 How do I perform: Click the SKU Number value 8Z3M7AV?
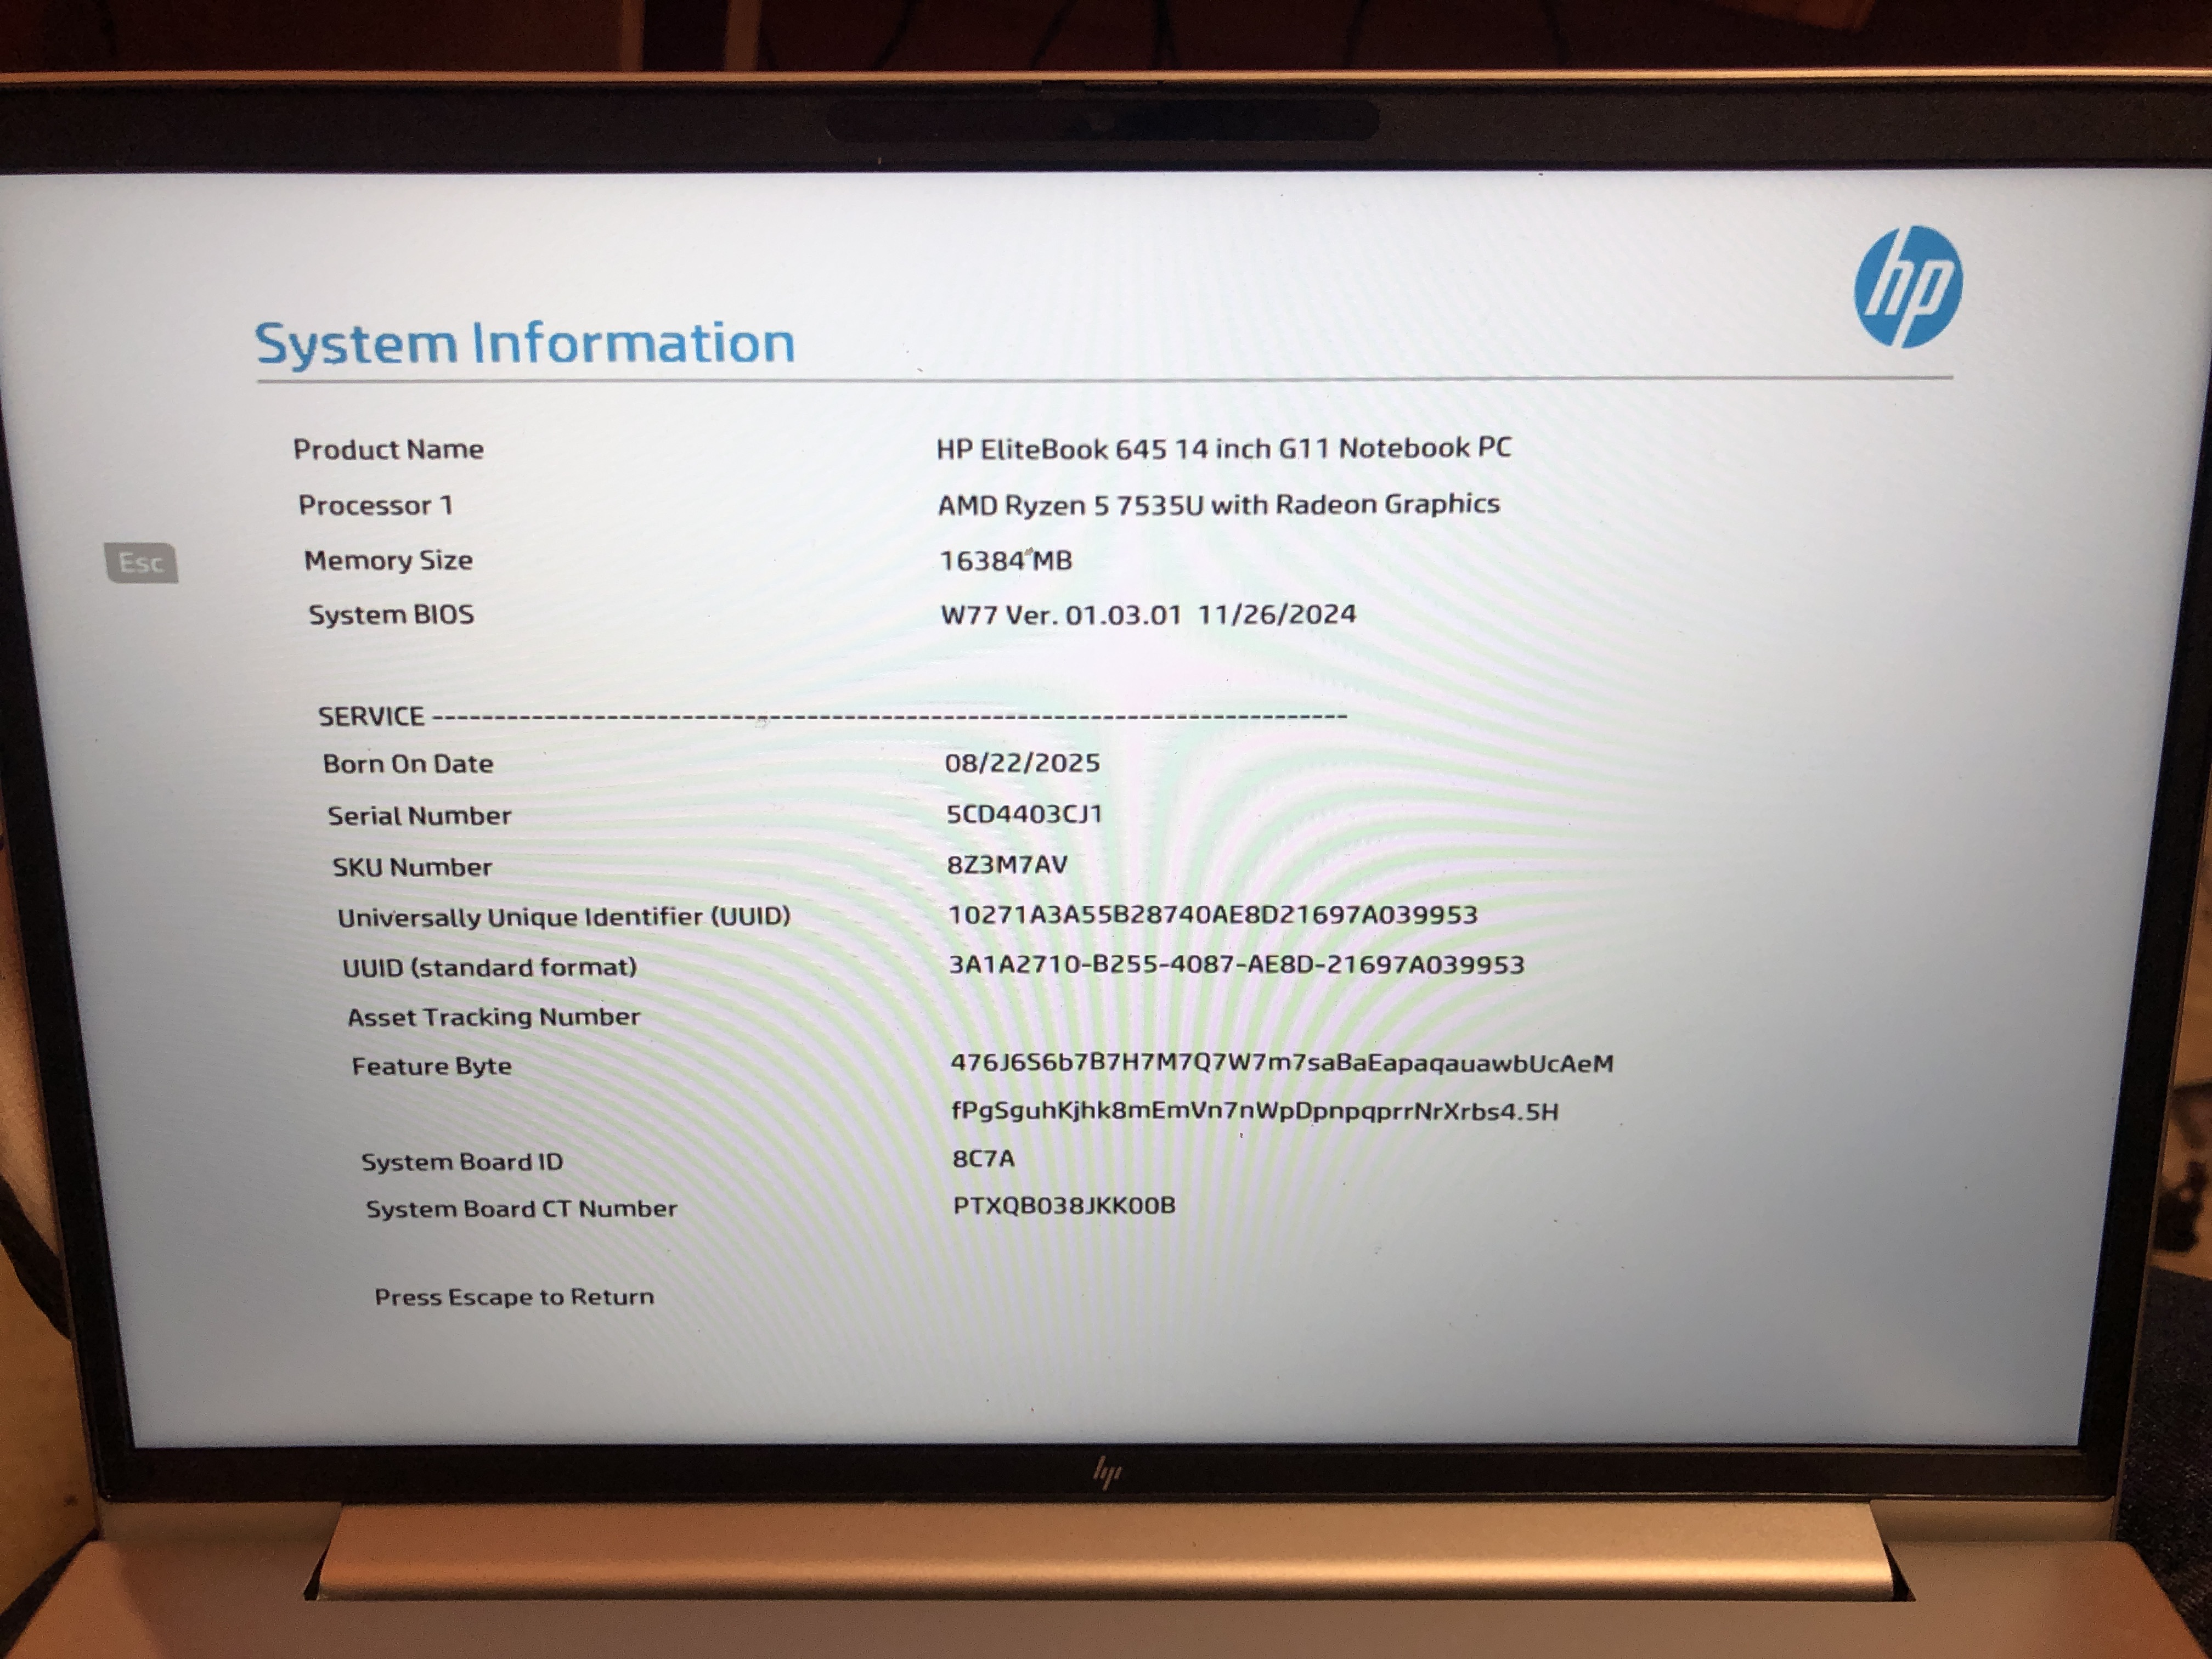tap(1006, 864)
